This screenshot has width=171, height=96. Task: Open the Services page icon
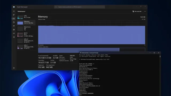(14, 37)
